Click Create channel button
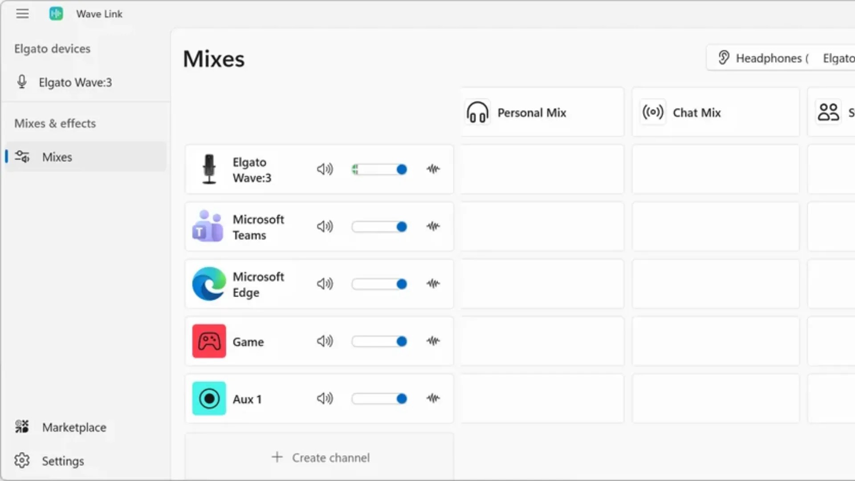 click(x=321, y=458)
